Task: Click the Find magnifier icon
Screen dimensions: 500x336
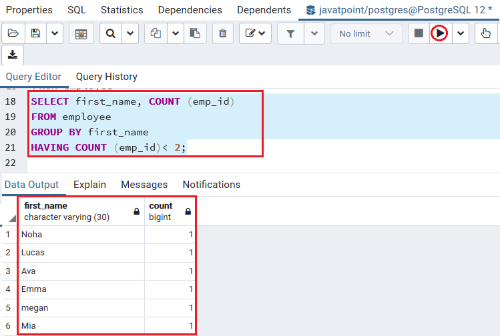Action: 111,33
